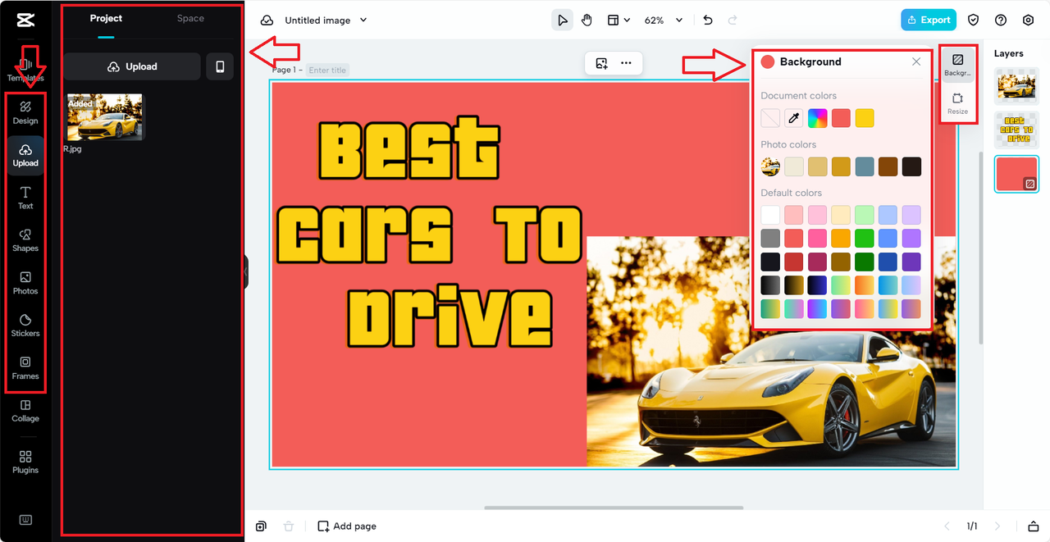Choose the bright green default color swatch
Viewport: 1050px width, 542px height.
(x=865, y=239)
